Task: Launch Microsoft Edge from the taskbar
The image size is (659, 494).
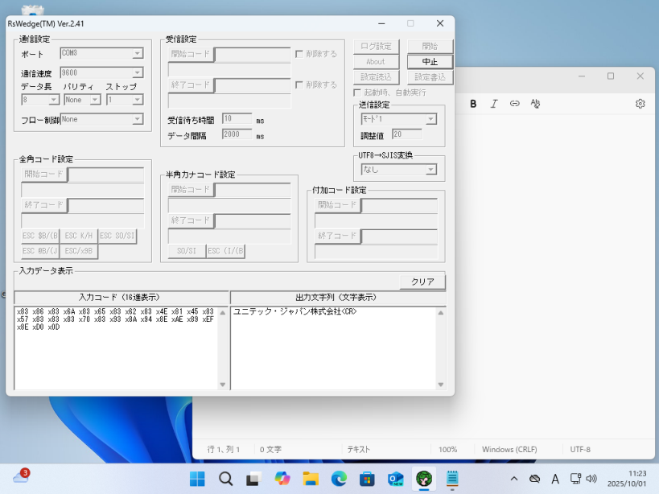Action: [340, 479]
